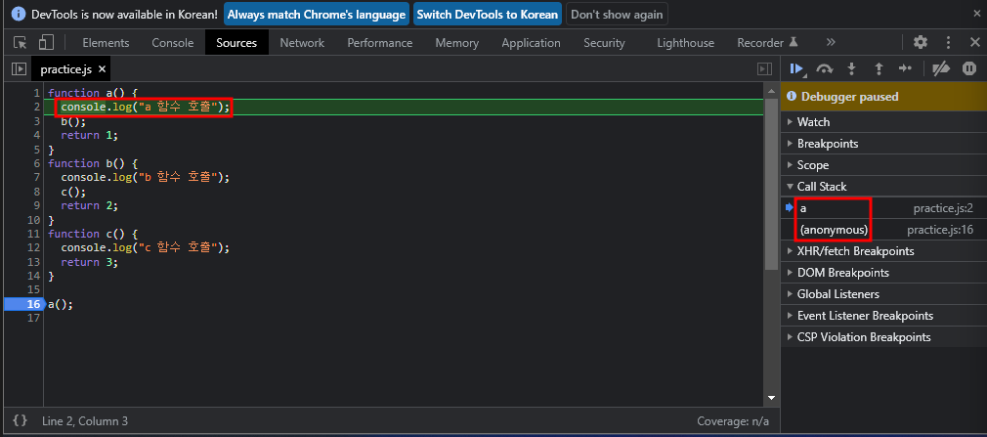This screenshot has height=437, width=987.
Task: Click "Line 2, Column 3" status text
Action: click(85, 421)
